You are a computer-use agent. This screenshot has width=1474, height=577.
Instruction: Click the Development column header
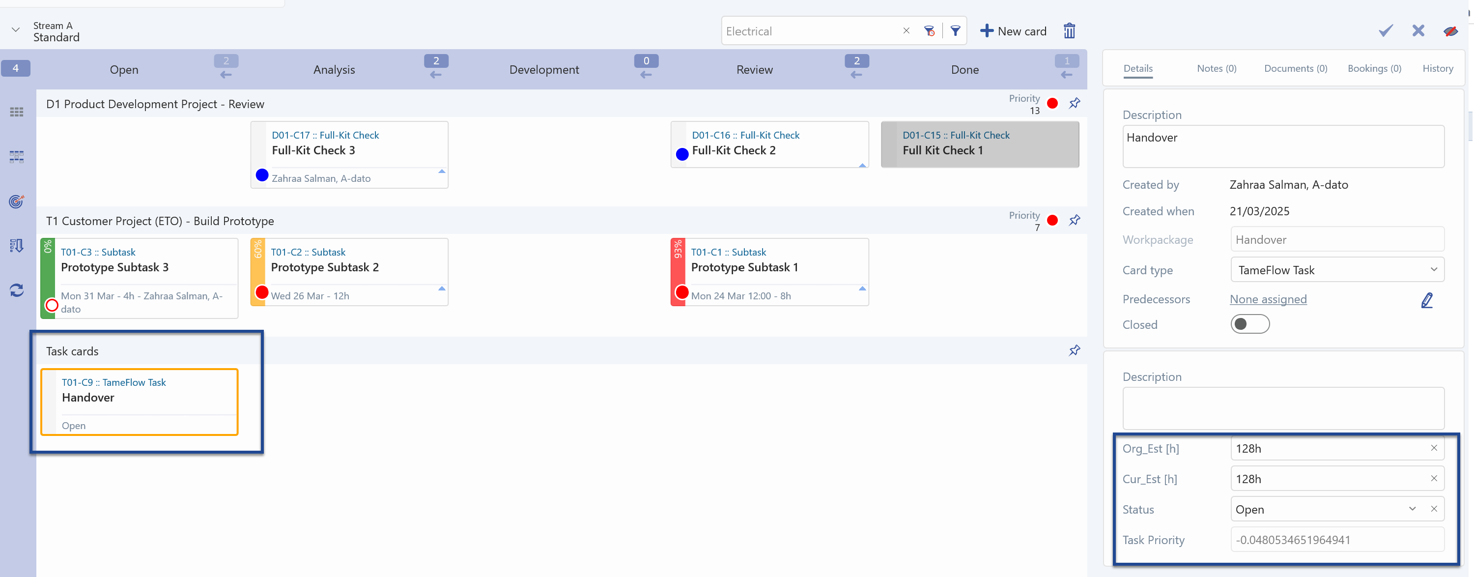coord(544,70)
